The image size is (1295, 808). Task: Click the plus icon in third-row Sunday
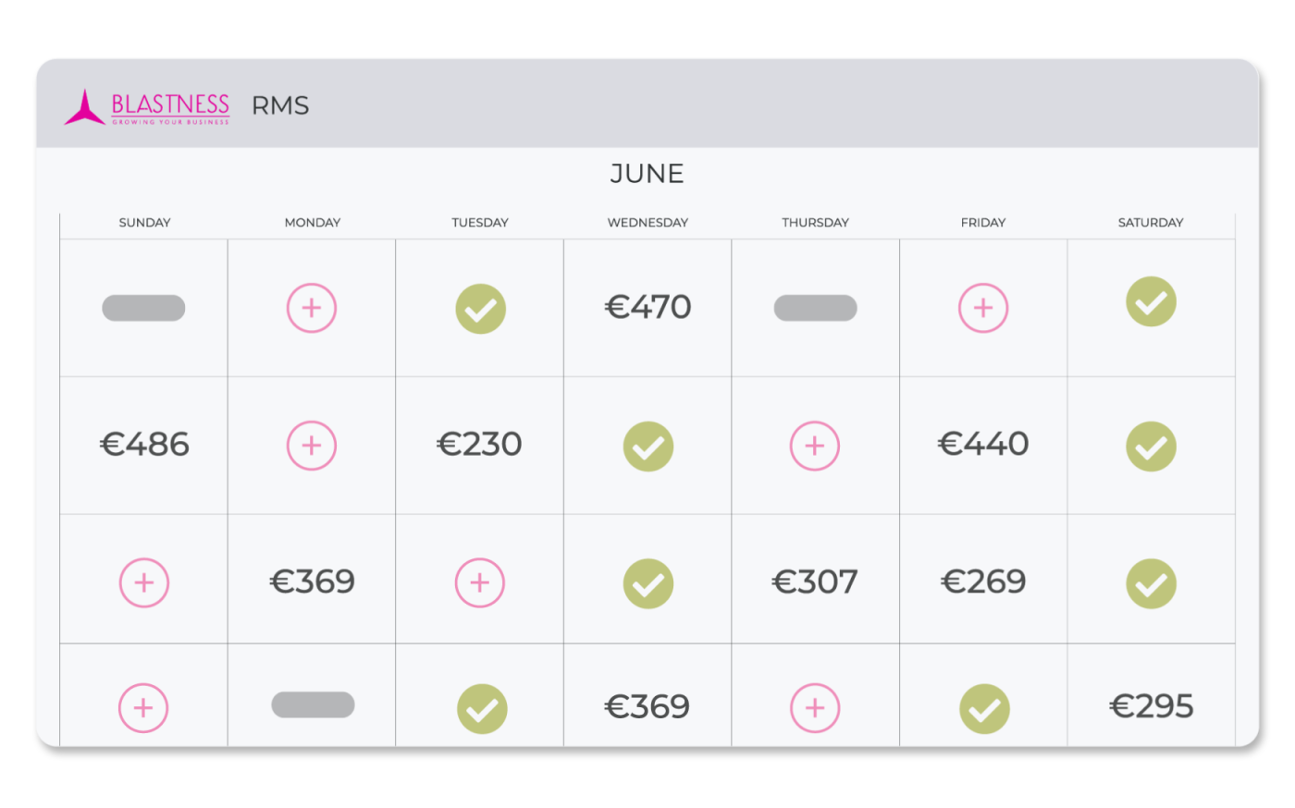pyautogui.click(x=144, y=582)
